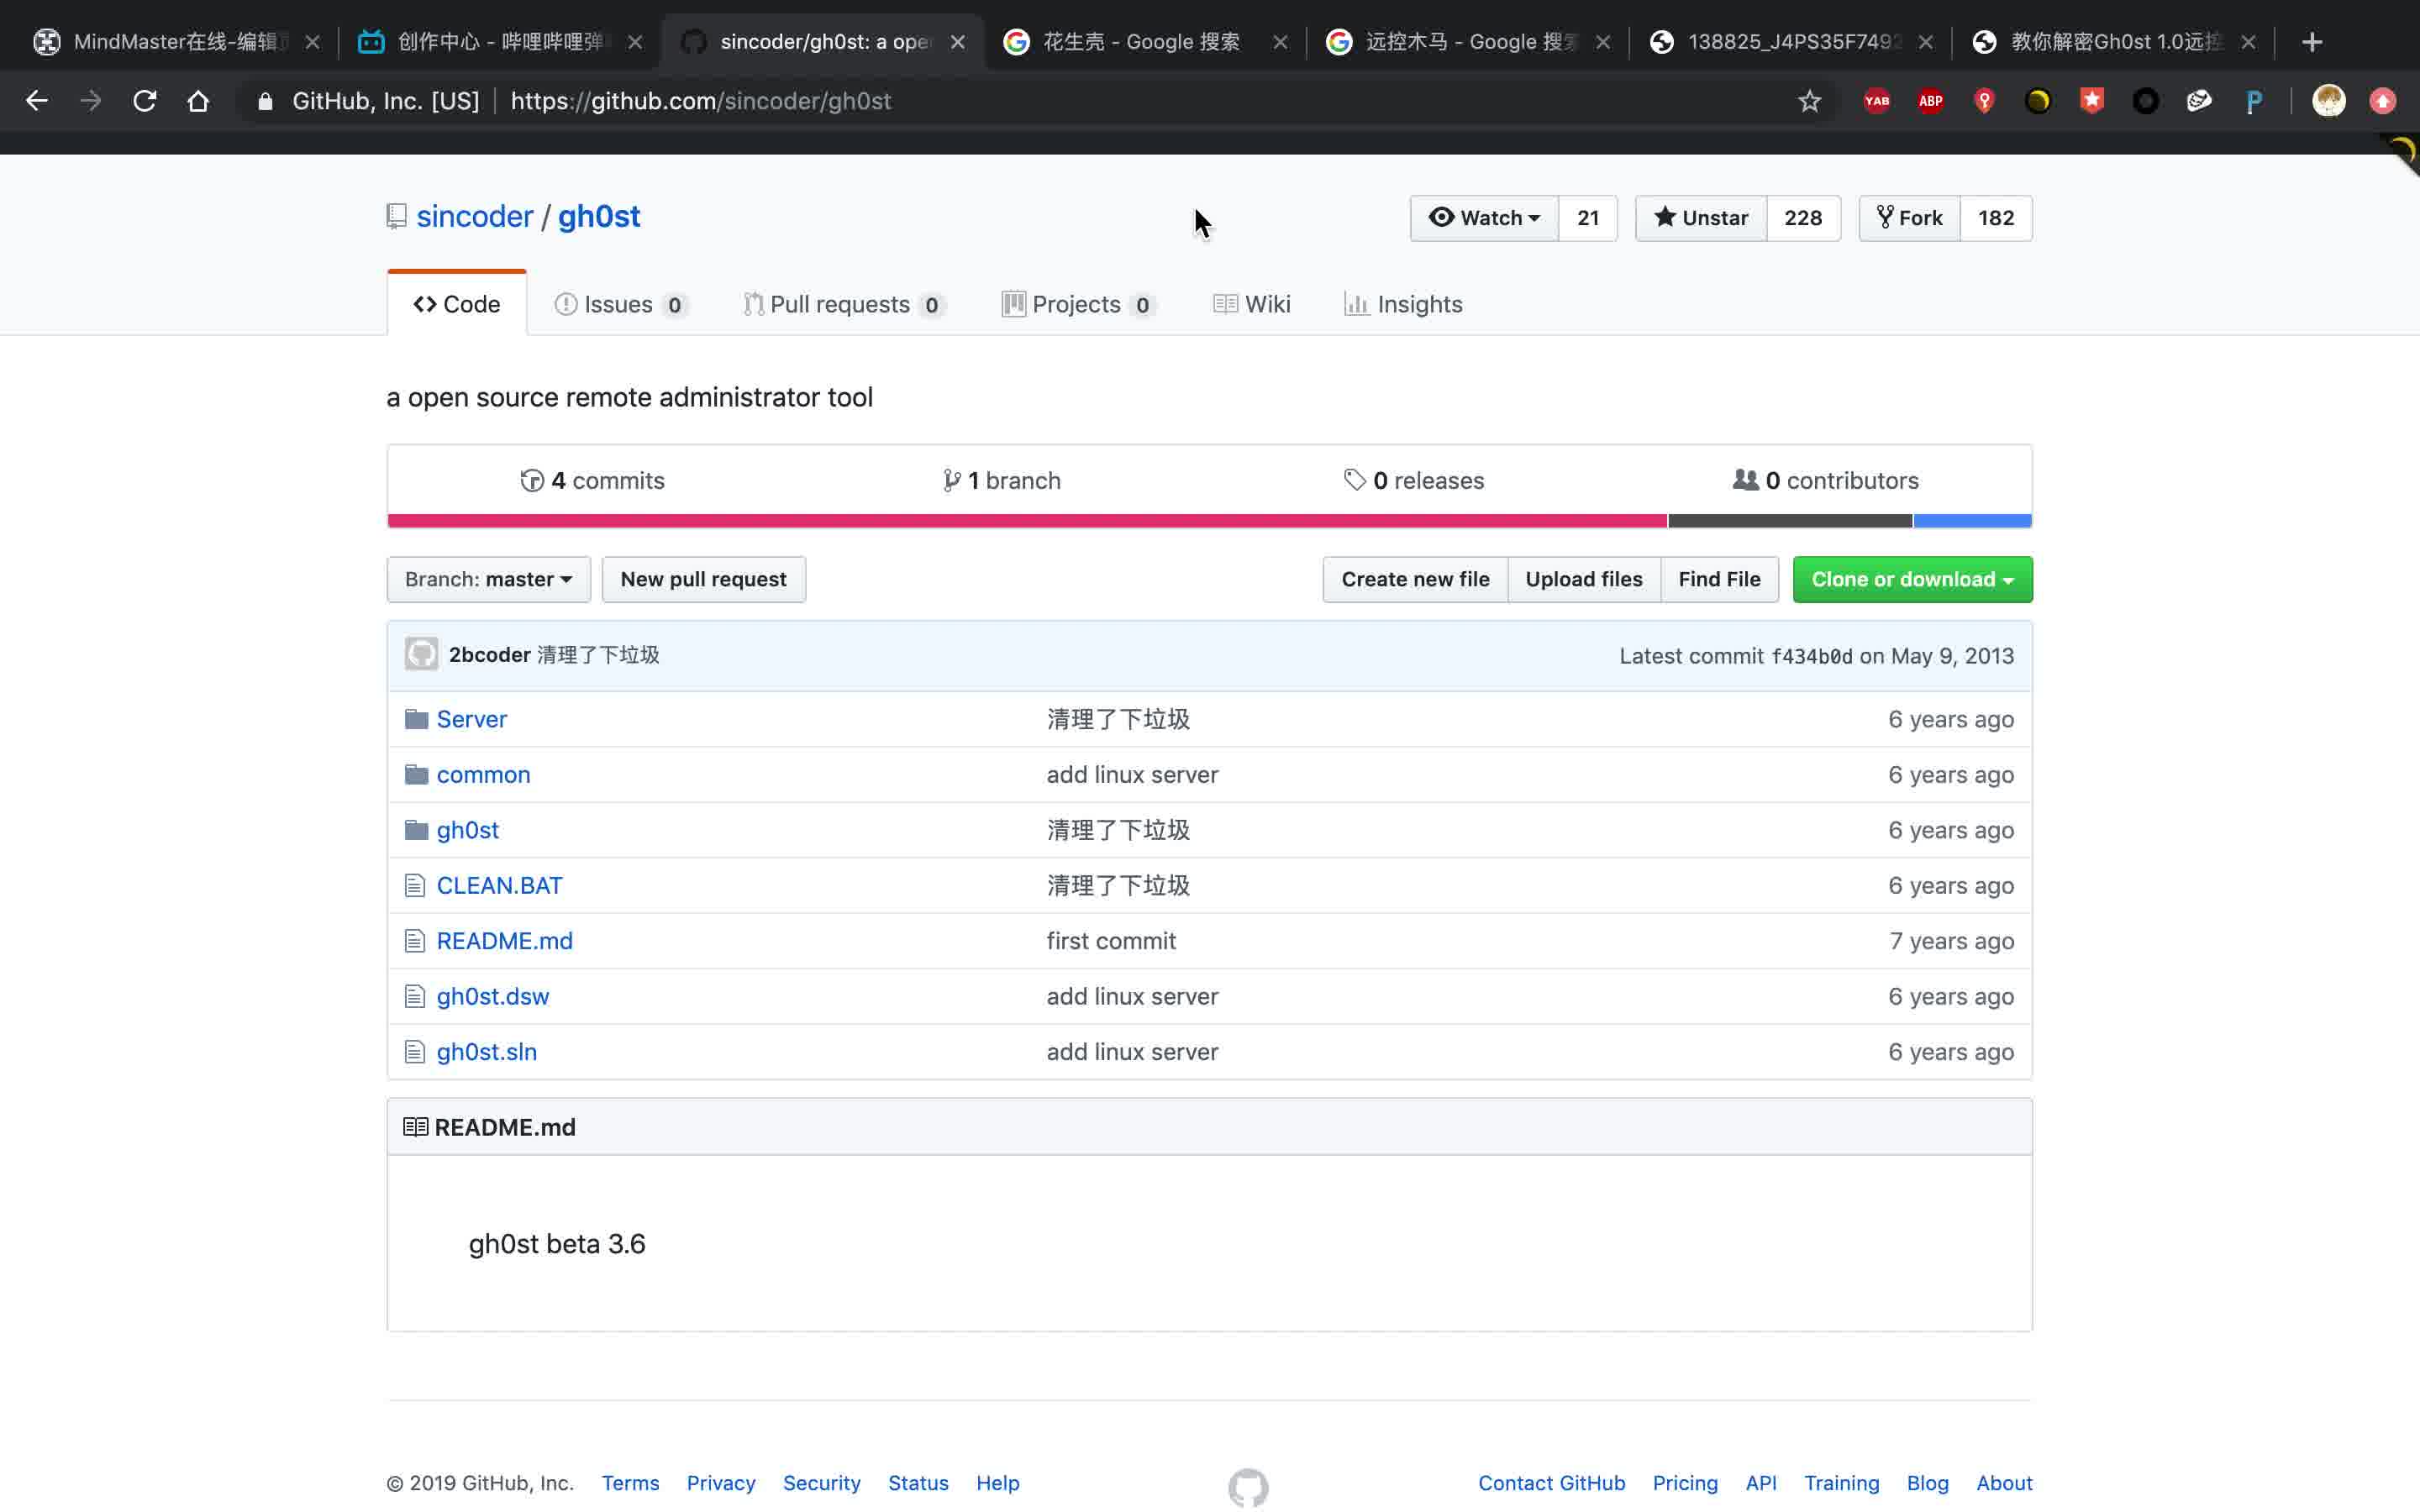The width and height of the screenshot is (2420, 1512).
Task: View the 1 branch list
Action: click(1001, 481)
